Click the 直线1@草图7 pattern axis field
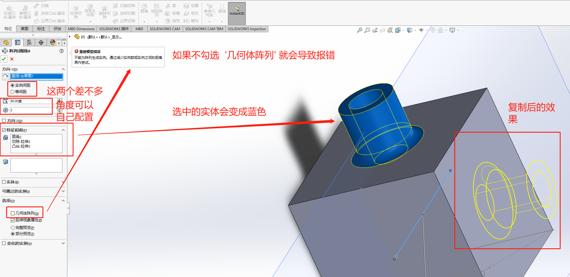 pos(37,76)
